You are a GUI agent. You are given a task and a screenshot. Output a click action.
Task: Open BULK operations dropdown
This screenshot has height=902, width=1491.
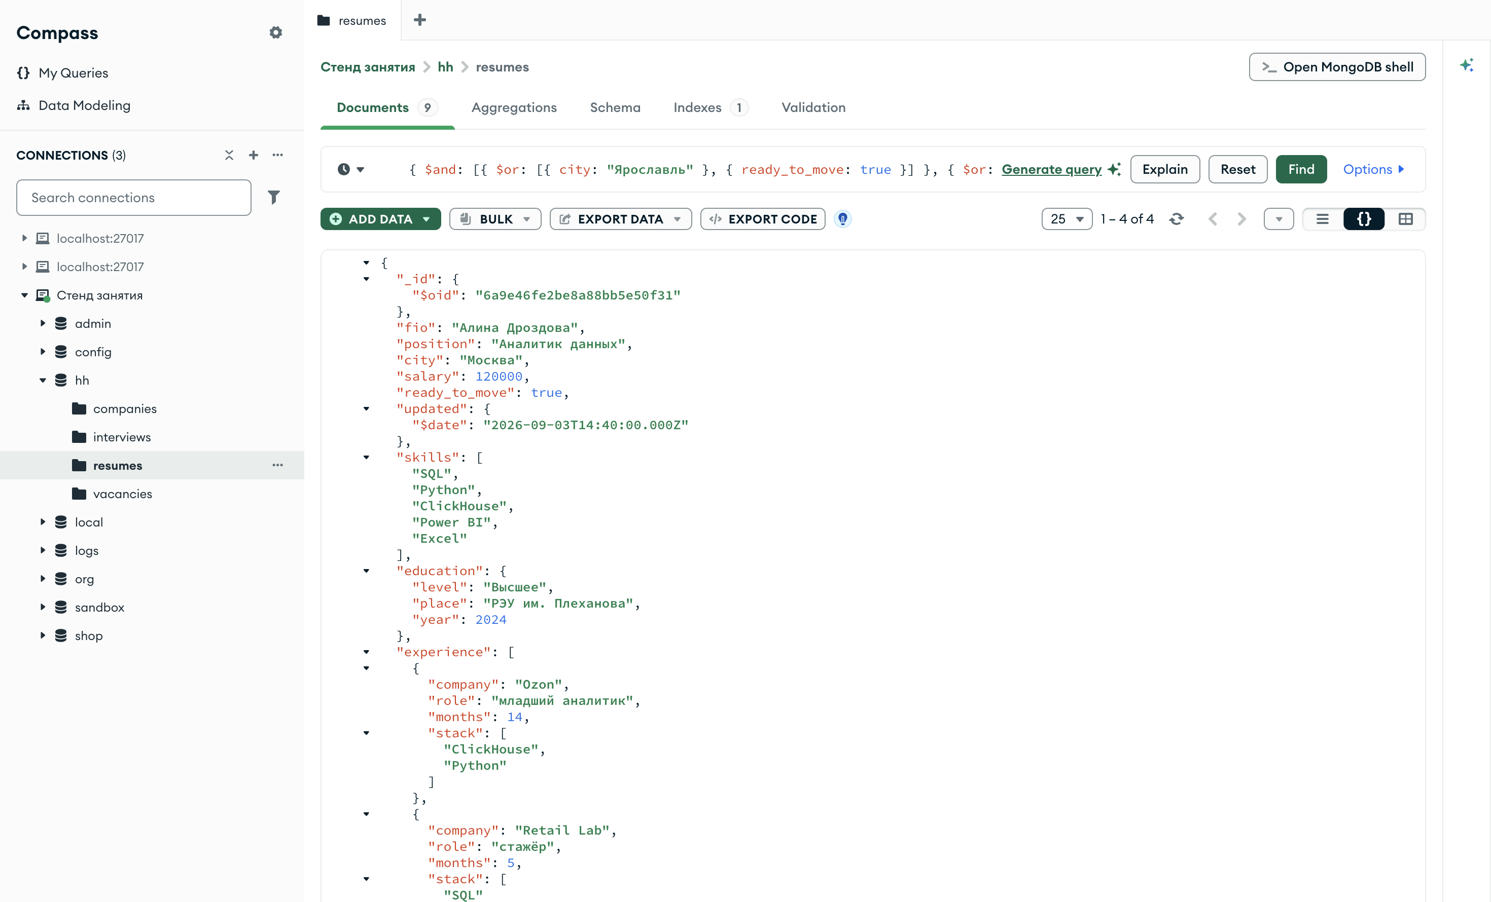coord(495,219)
